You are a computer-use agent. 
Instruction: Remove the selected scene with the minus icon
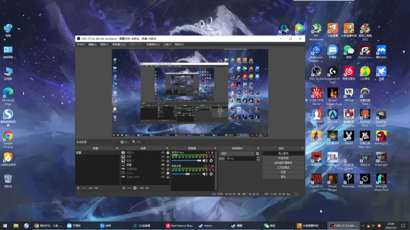tap(84, 188)
